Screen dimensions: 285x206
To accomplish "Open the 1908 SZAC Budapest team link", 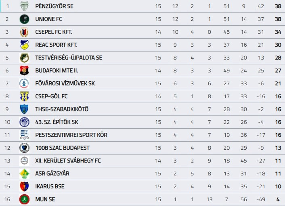I will point(62,148).
